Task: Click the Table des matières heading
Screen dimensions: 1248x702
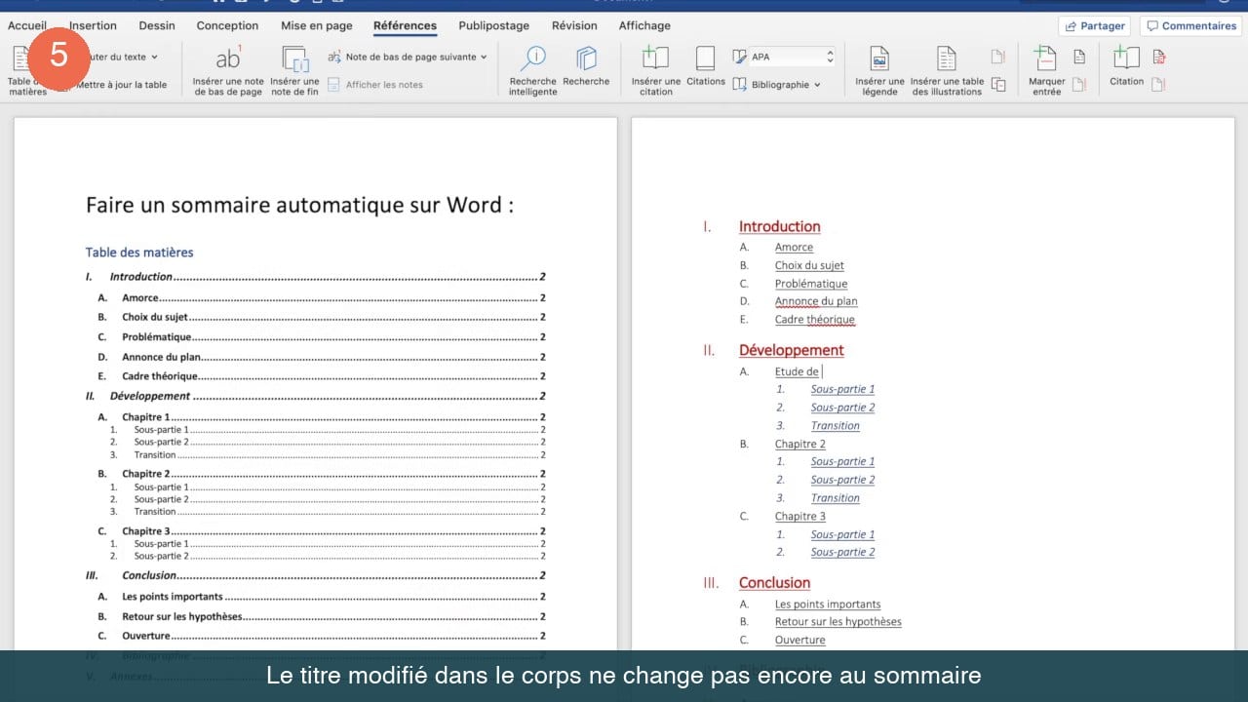Action: (x=139, y=253)
